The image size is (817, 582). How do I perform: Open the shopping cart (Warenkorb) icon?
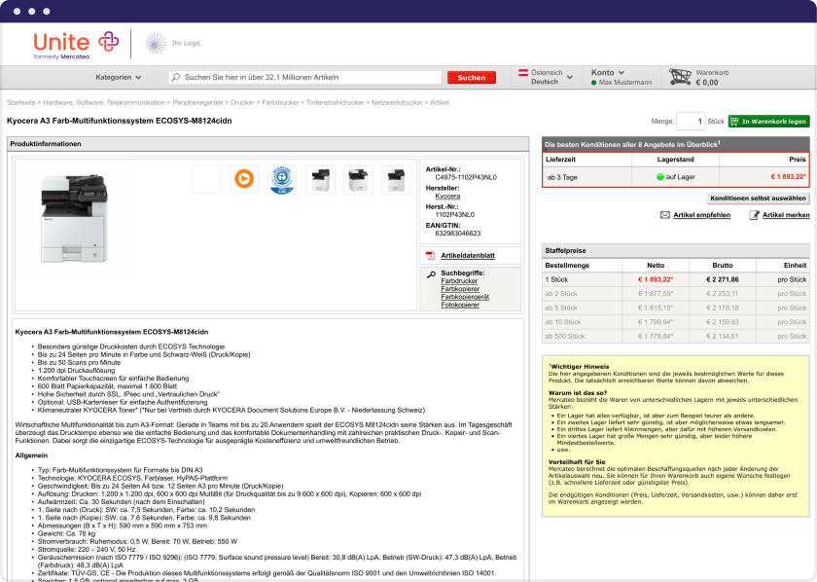point(680,76)
